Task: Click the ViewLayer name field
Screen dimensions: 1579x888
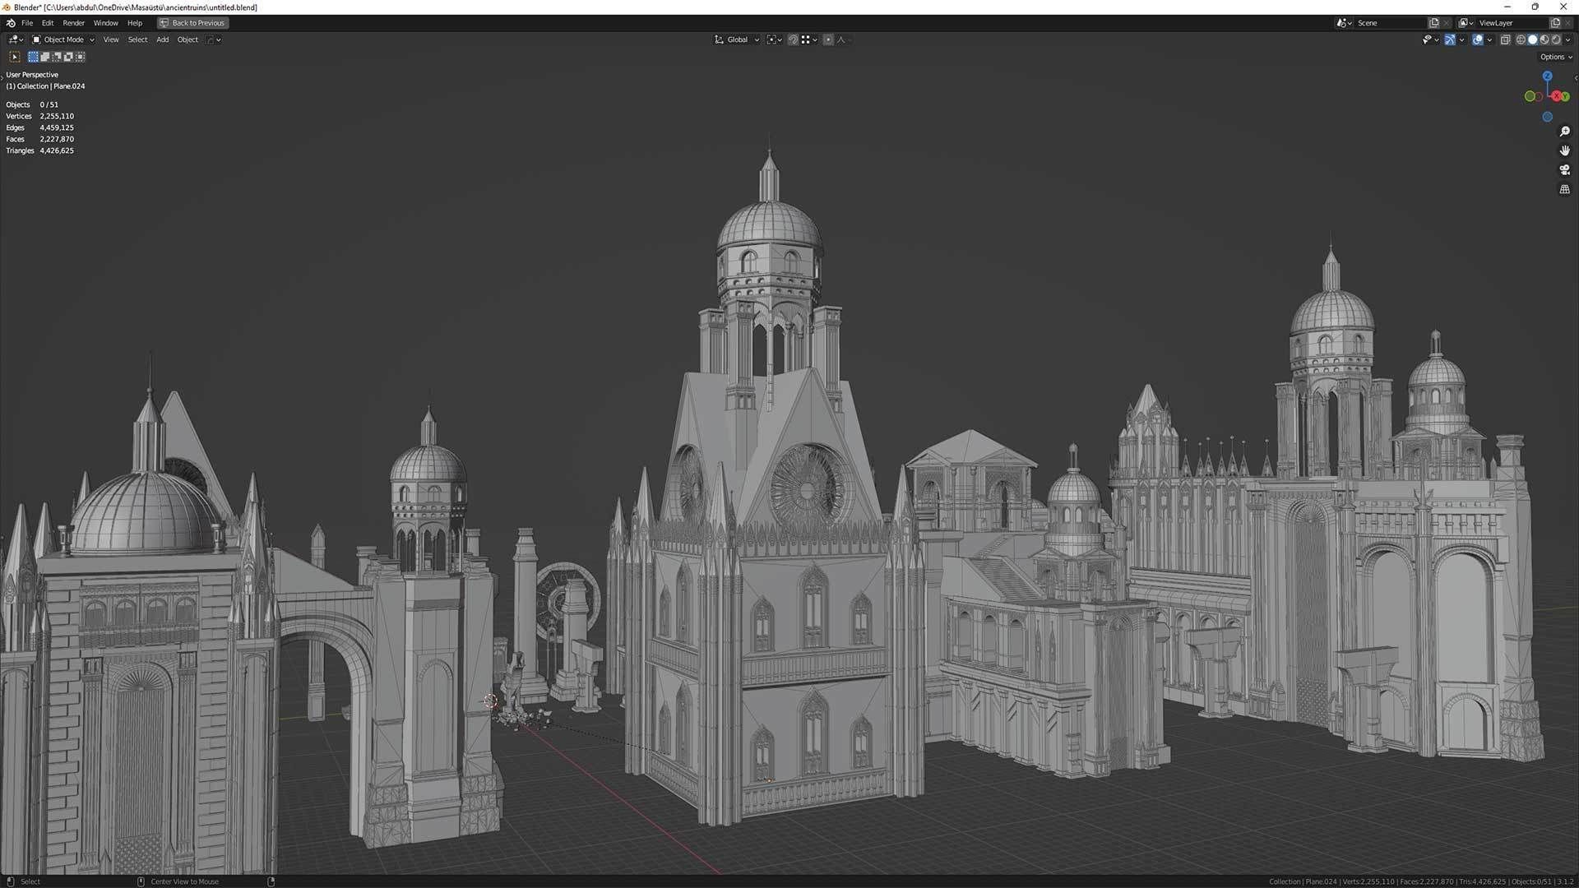Action: [x=1512, y=23]
